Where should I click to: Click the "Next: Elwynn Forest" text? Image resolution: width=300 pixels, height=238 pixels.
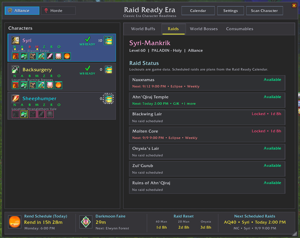tap(112, 228)
